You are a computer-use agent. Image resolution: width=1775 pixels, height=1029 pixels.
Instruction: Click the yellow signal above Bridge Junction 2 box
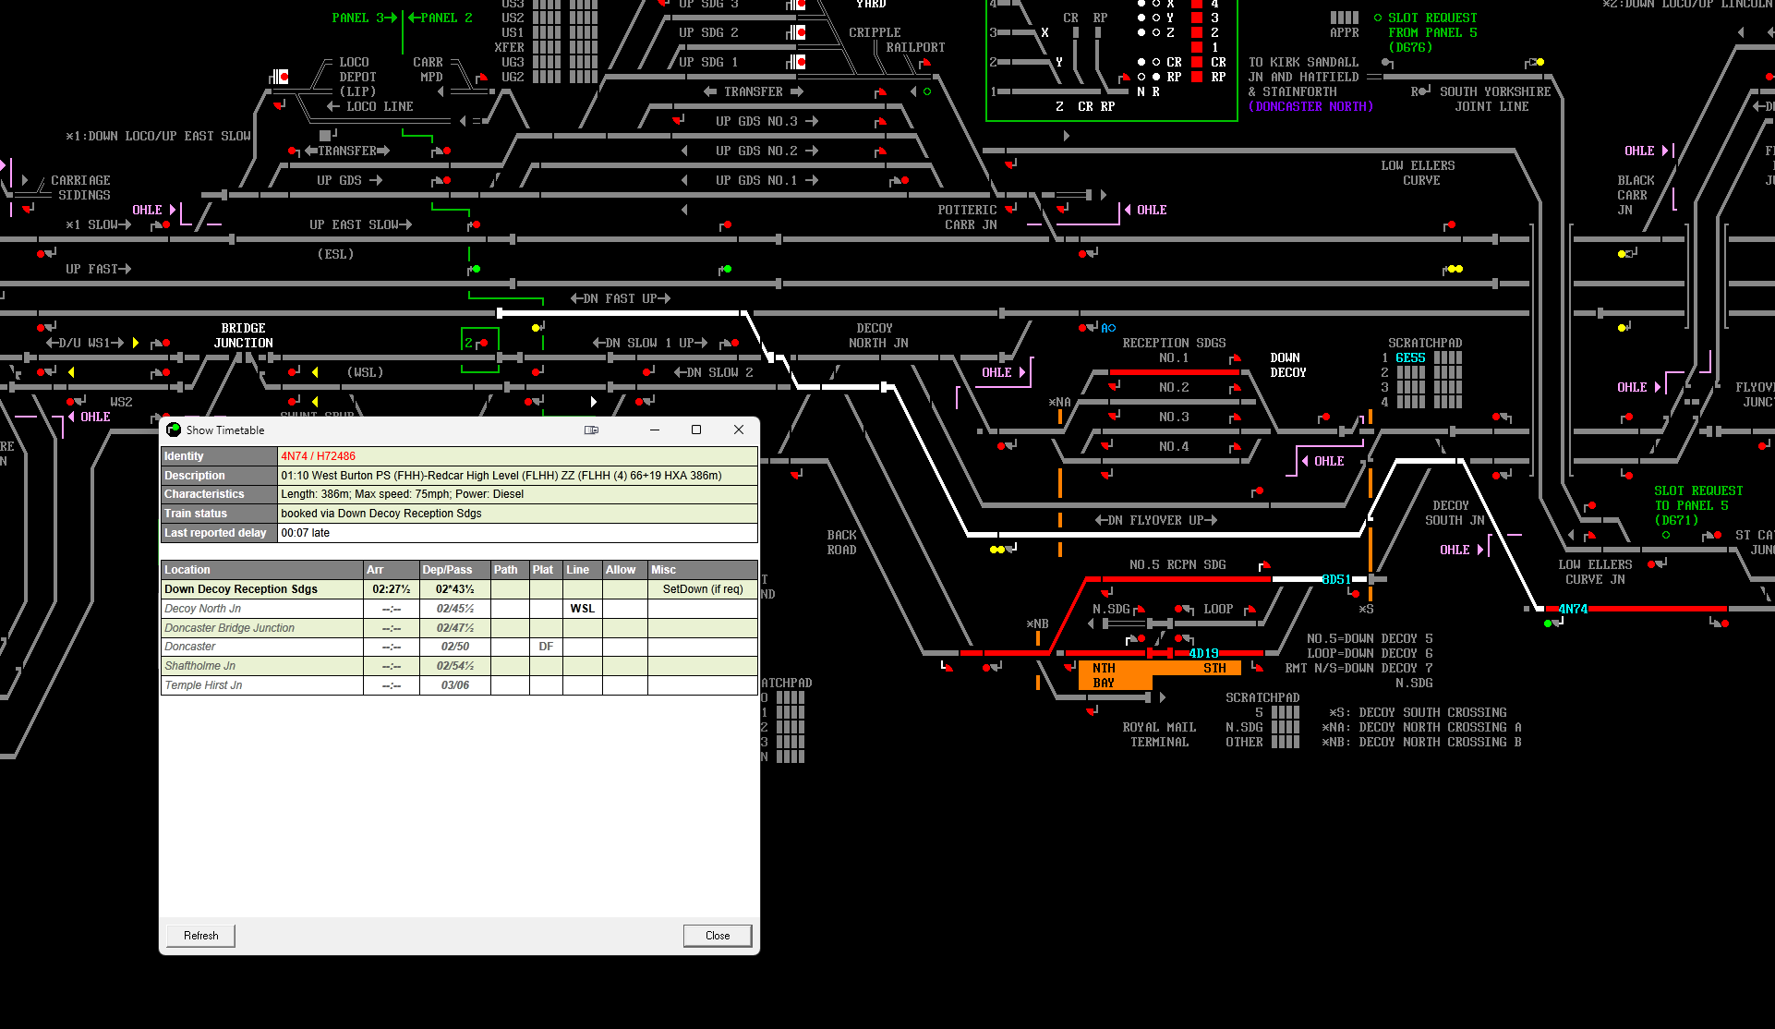click(536, 328)
